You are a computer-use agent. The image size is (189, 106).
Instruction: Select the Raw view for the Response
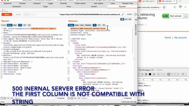[x=77, y=25]
